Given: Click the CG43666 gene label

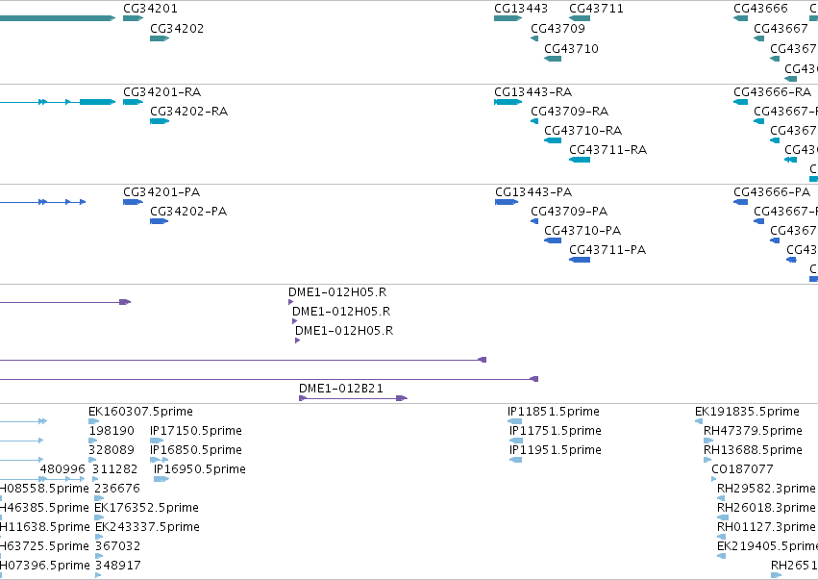Looking at the screenshot, I should pos(760,9).
